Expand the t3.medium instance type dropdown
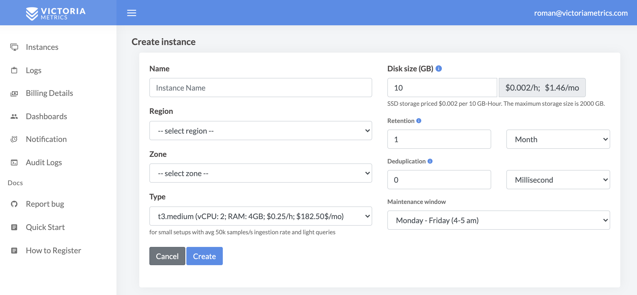 coord(261,216)
